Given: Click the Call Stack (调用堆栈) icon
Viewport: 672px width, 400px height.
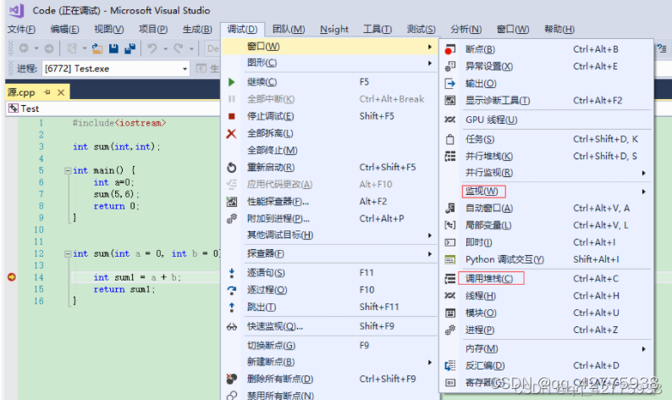Looking at the screenshot, I should pyautogui.click(x=449, y=279).
